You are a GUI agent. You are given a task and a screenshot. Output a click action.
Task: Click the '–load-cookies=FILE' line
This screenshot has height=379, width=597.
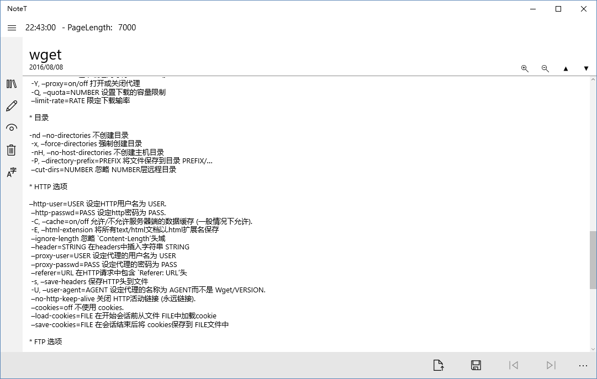pos(124,316)
